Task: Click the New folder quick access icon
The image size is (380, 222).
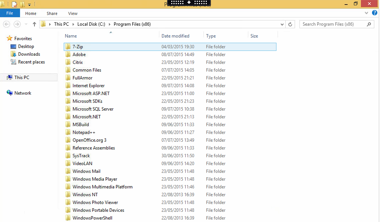Action: [22, 4]
